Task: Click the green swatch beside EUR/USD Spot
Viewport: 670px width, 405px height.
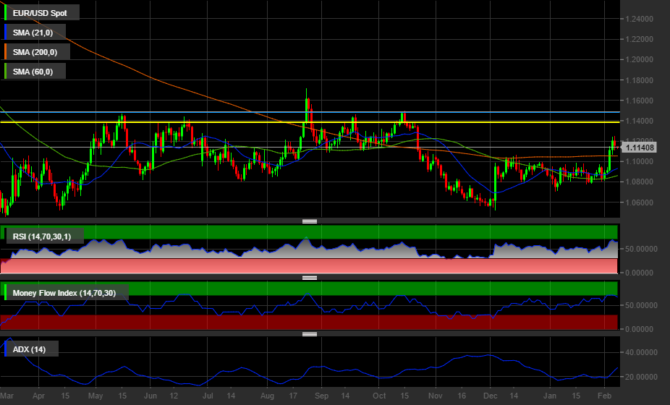Action: 7,13
